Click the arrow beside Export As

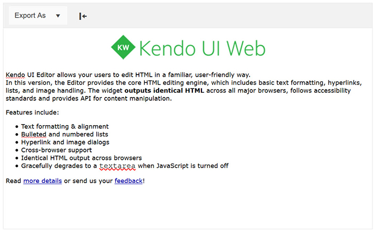pos(58,16)
